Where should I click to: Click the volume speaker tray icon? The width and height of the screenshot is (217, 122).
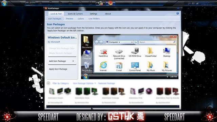point(193,3)
